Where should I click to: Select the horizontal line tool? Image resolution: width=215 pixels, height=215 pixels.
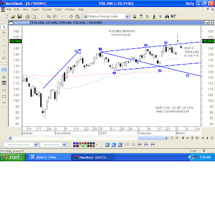pyautogui.click(x=4, y=46)
